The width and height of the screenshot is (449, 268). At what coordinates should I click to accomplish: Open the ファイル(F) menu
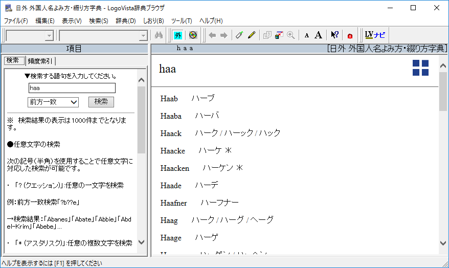[16, 20]
